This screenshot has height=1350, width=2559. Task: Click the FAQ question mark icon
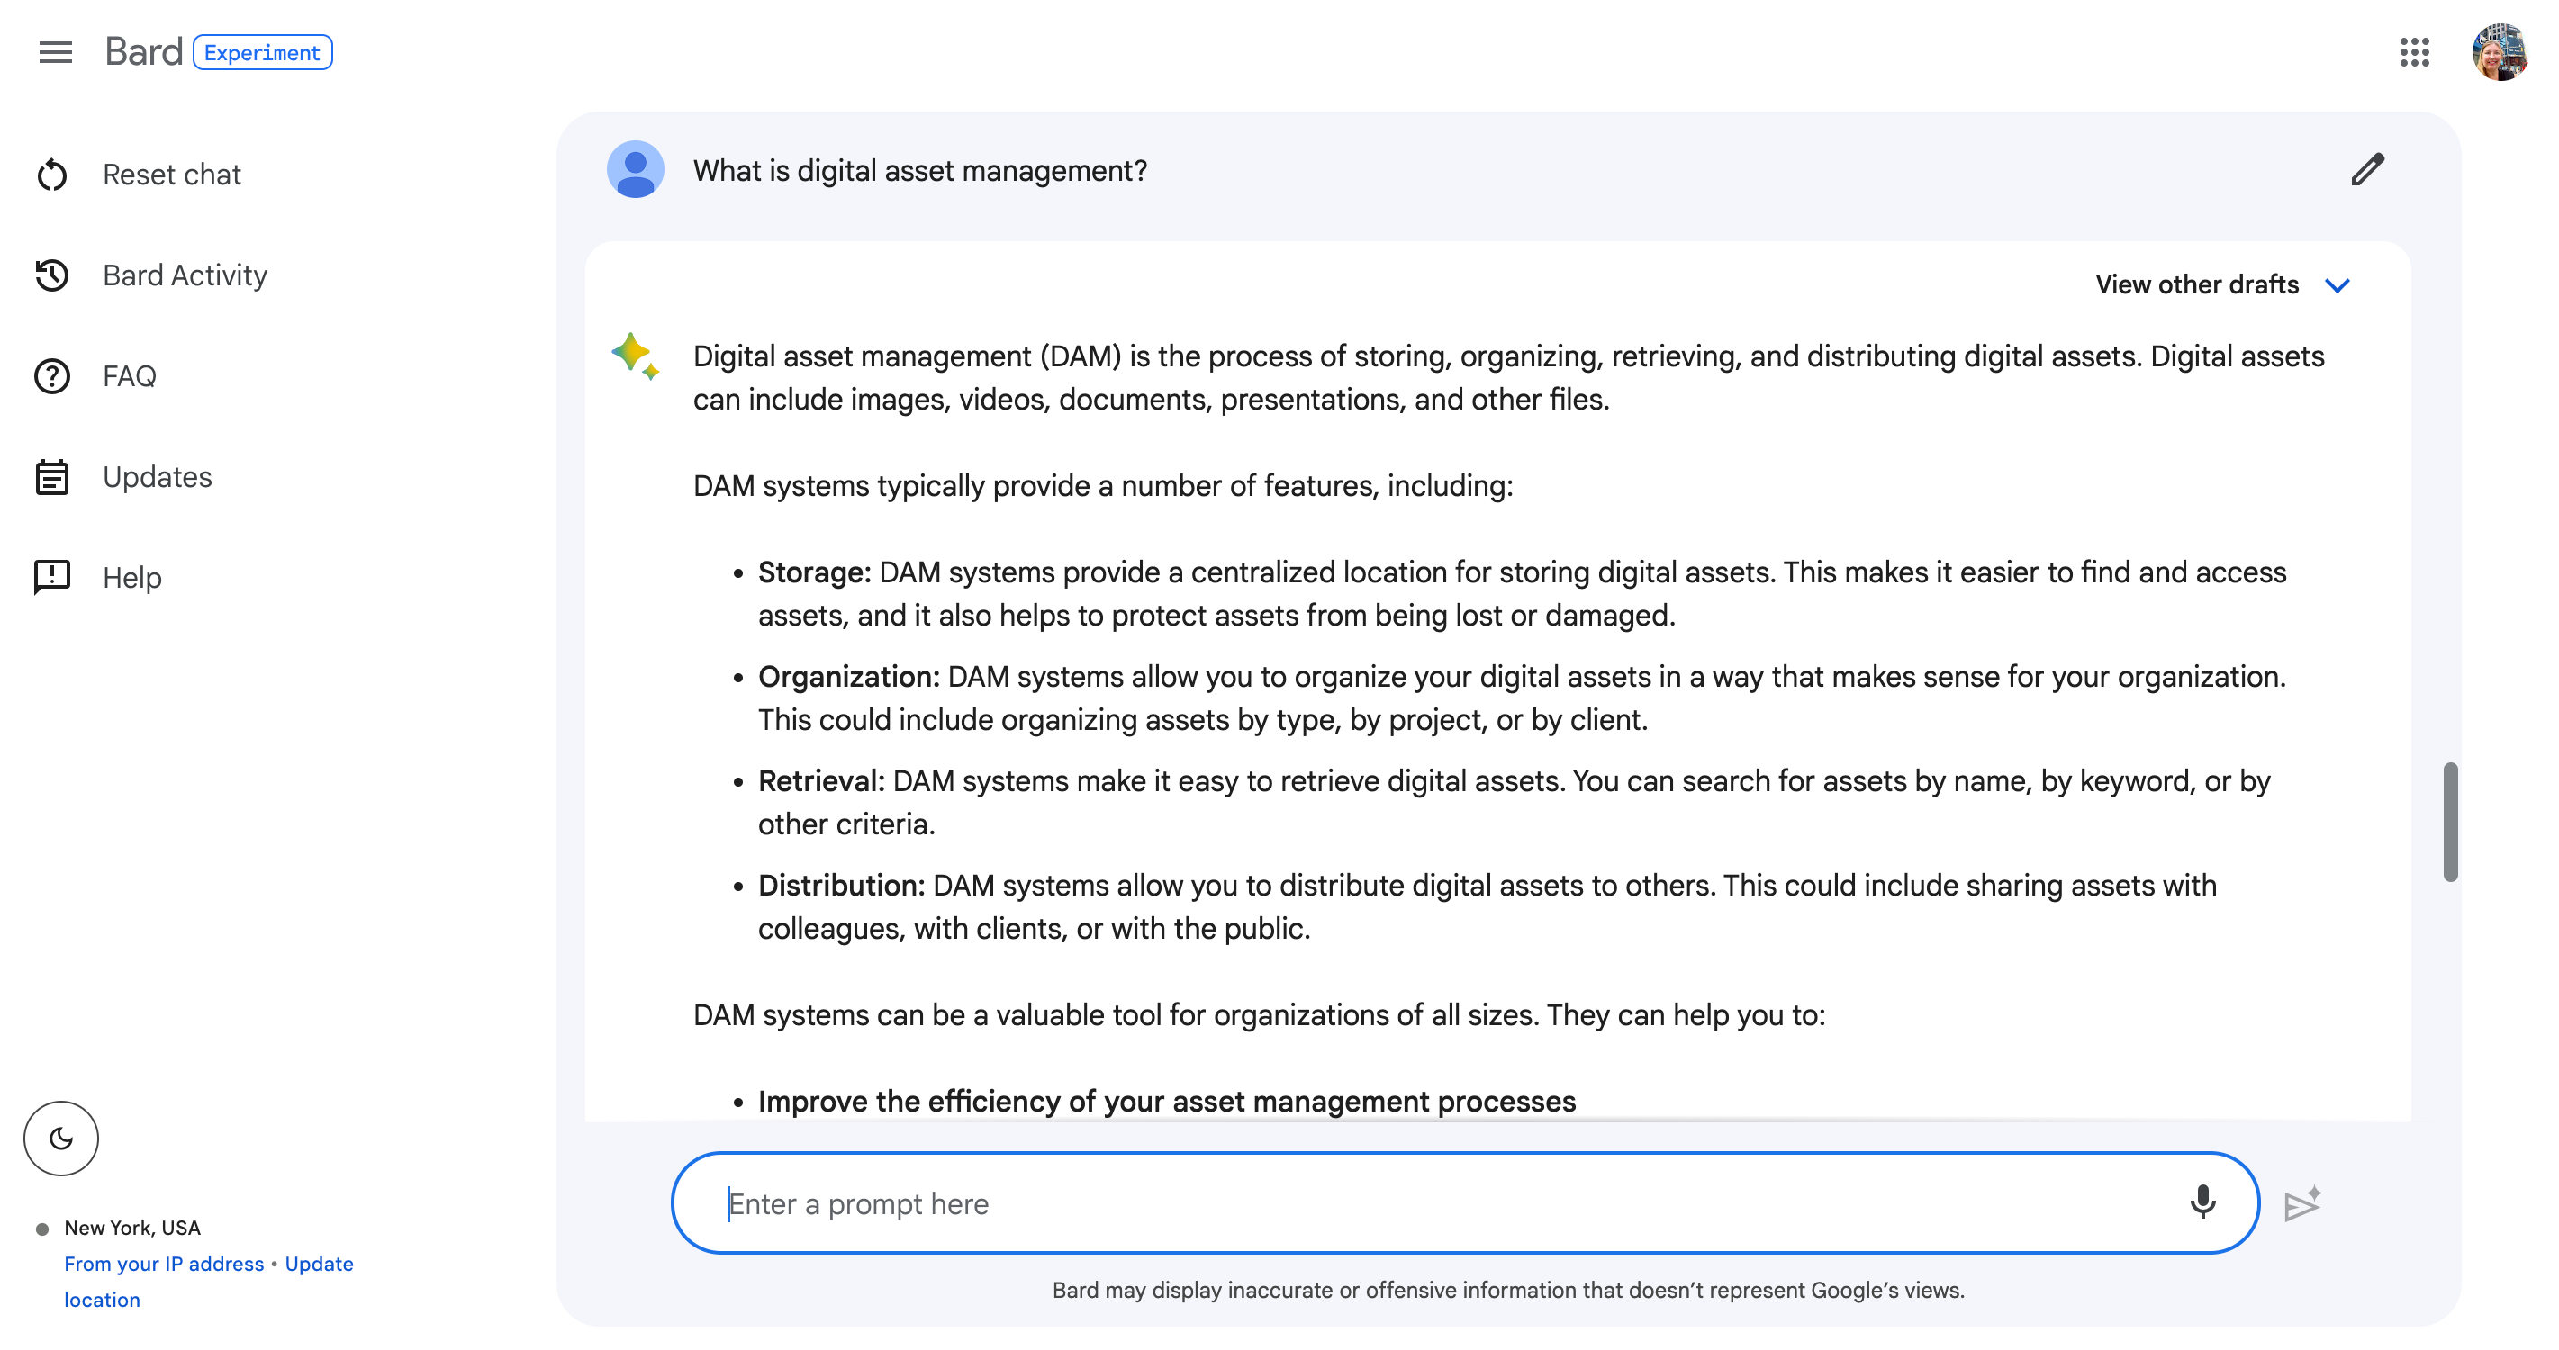[51, 376]
